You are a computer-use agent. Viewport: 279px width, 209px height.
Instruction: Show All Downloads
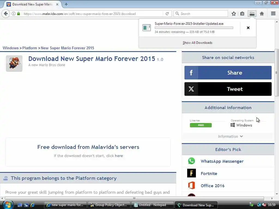coord(198,43)
